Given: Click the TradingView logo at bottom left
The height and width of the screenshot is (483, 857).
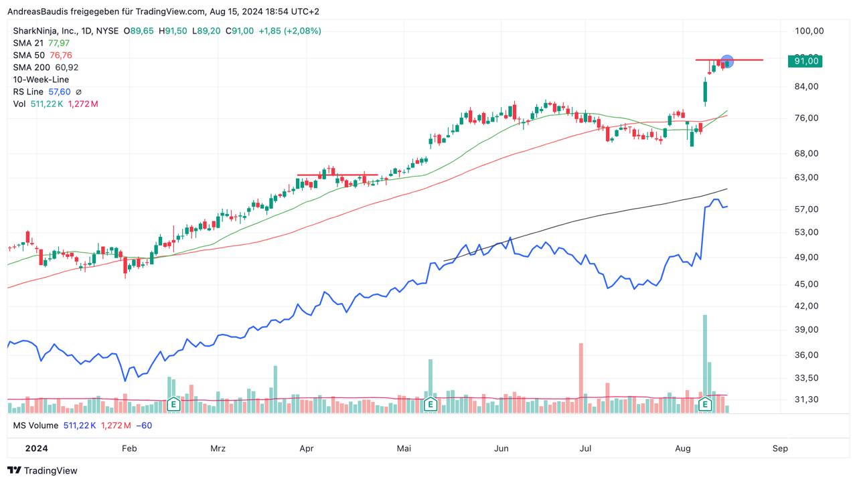Looking at the screenshot, I should [42, 470].
